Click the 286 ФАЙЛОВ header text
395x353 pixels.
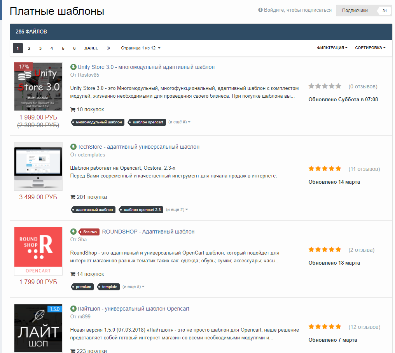[31, 32]
